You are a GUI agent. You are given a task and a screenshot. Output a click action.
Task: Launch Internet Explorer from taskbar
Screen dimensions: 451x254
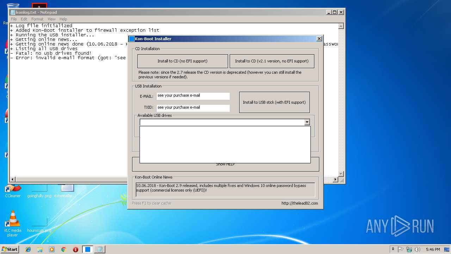point(28,249)
